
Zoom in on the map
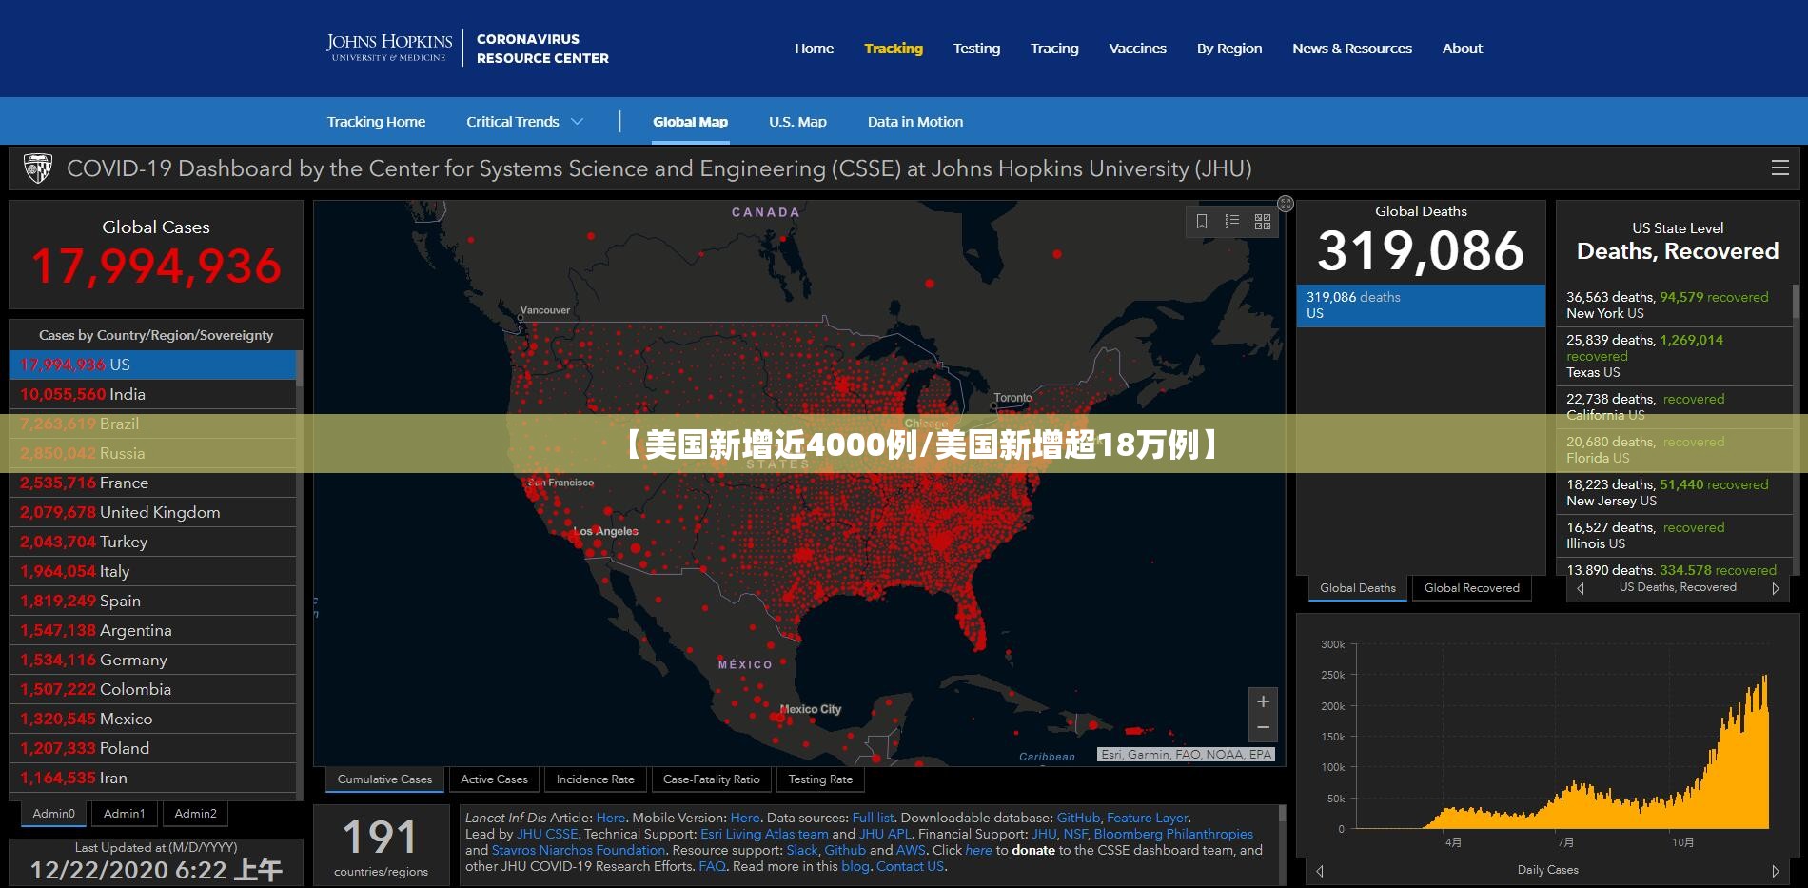(x=1263, y=701)
